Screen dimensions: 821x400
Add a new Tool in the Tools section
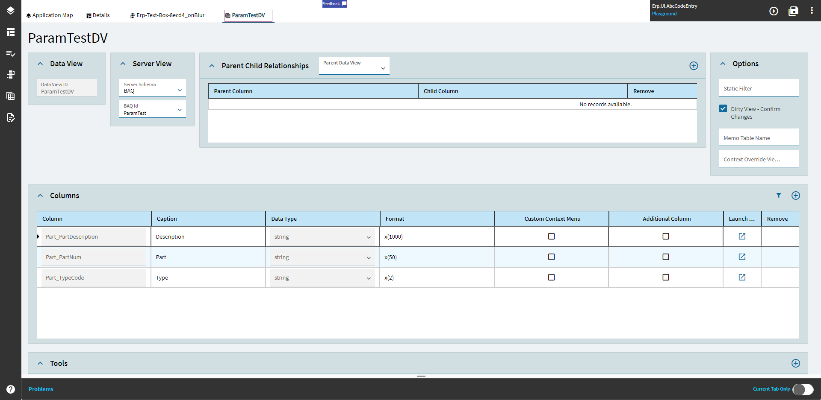click(796, 363)
